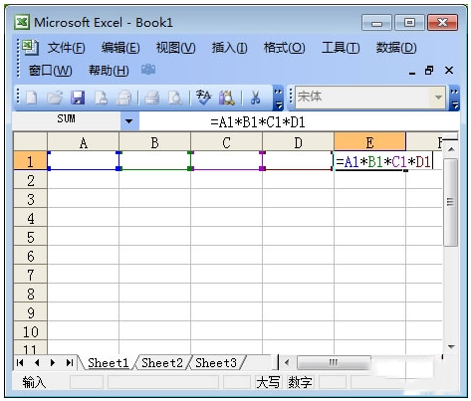Open the 工具(T) menu
471x401 pixels.
pos(341,48)
